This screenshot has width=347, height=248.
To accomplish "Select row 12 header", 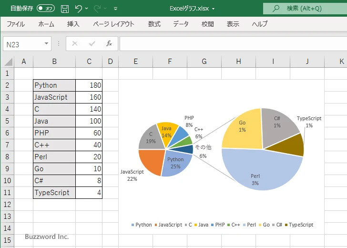I will click(7, 205).
